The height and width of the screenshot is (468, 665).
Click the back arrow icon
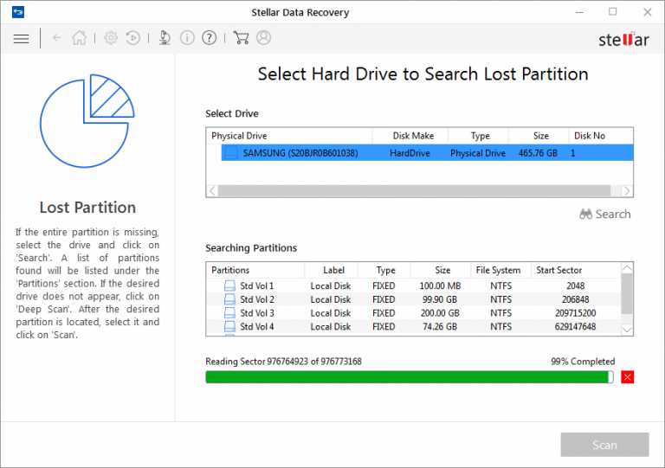click(57, 38)
